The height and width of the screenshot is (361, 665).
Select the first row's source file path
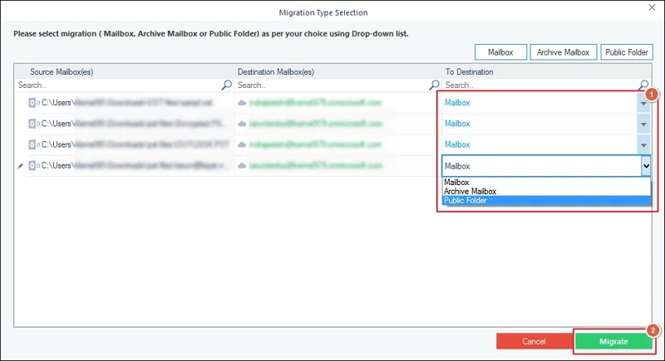[x=127, y=102]
